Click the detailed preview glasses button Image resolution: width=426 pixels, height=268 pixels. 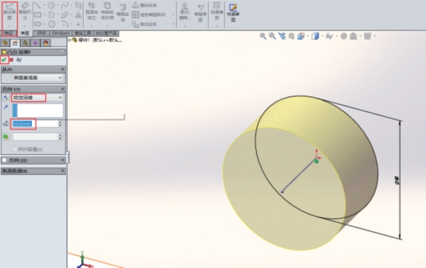click(x=19, y=60)
